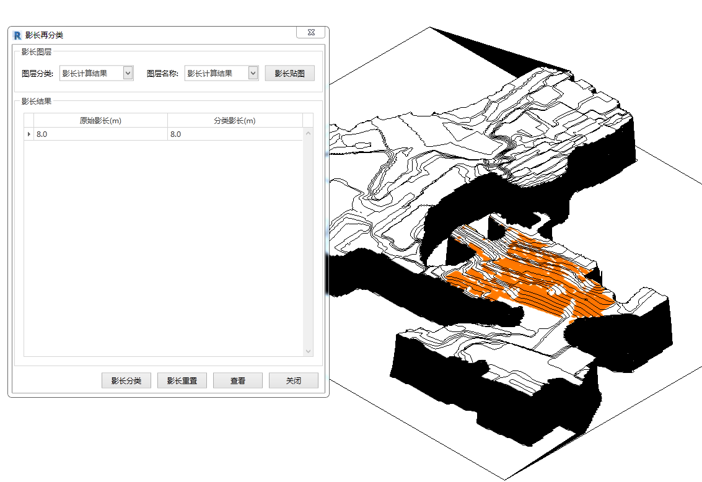Select the 8.0 cell under 原始影长 column

click(x=100, y=134)
